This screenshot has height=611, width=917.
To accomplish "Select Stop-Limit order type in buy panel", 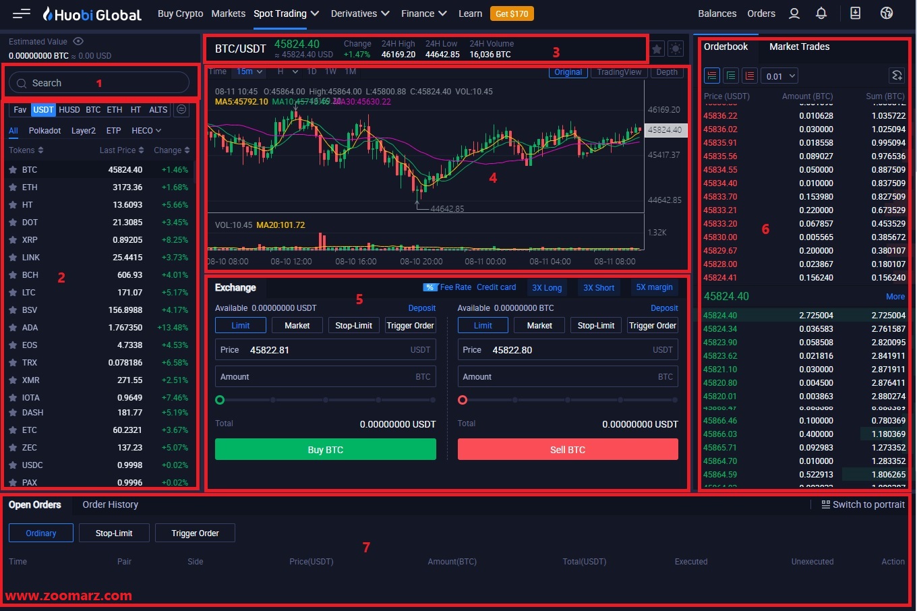I will (x=354, y=326).
